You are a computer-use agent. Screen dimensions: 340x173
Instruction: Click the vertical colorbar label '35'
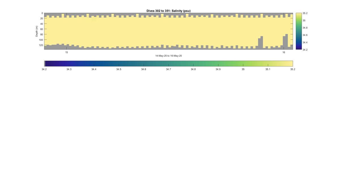click(x=304, y=21)
